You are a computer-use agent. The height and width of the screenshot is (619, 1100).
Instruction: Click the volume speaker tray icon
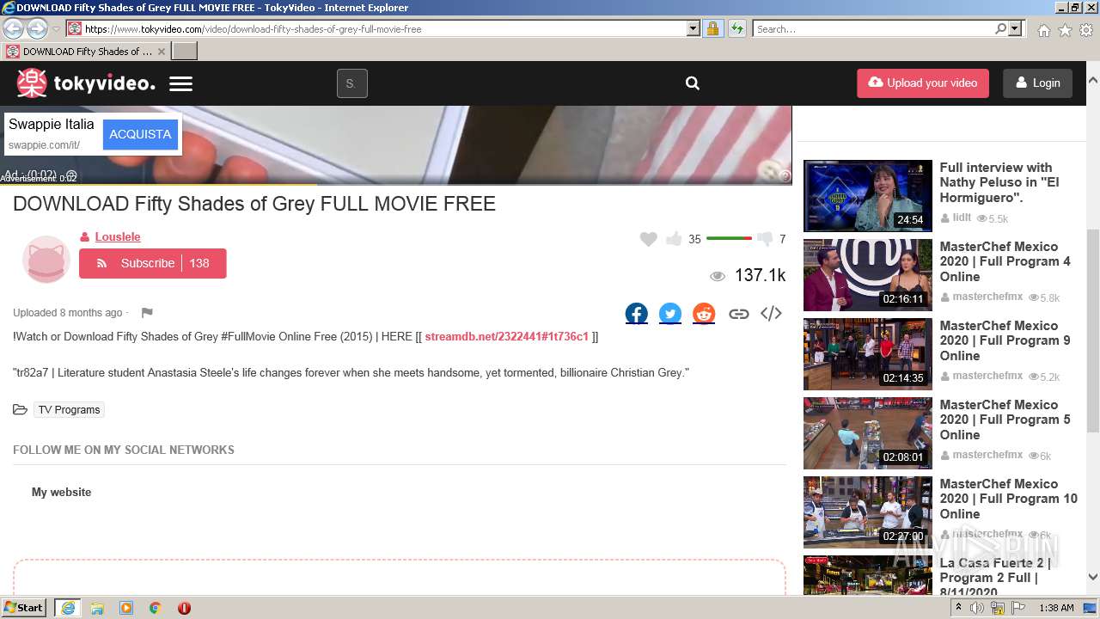(977, 608)
